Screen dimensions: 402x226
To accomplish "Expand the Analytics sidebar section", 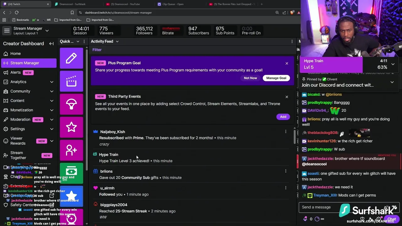I will click(52, 82).
